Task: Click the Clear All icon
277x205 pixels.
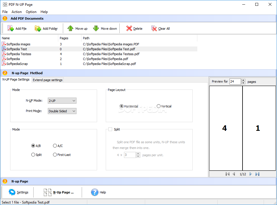Action: 154,28
